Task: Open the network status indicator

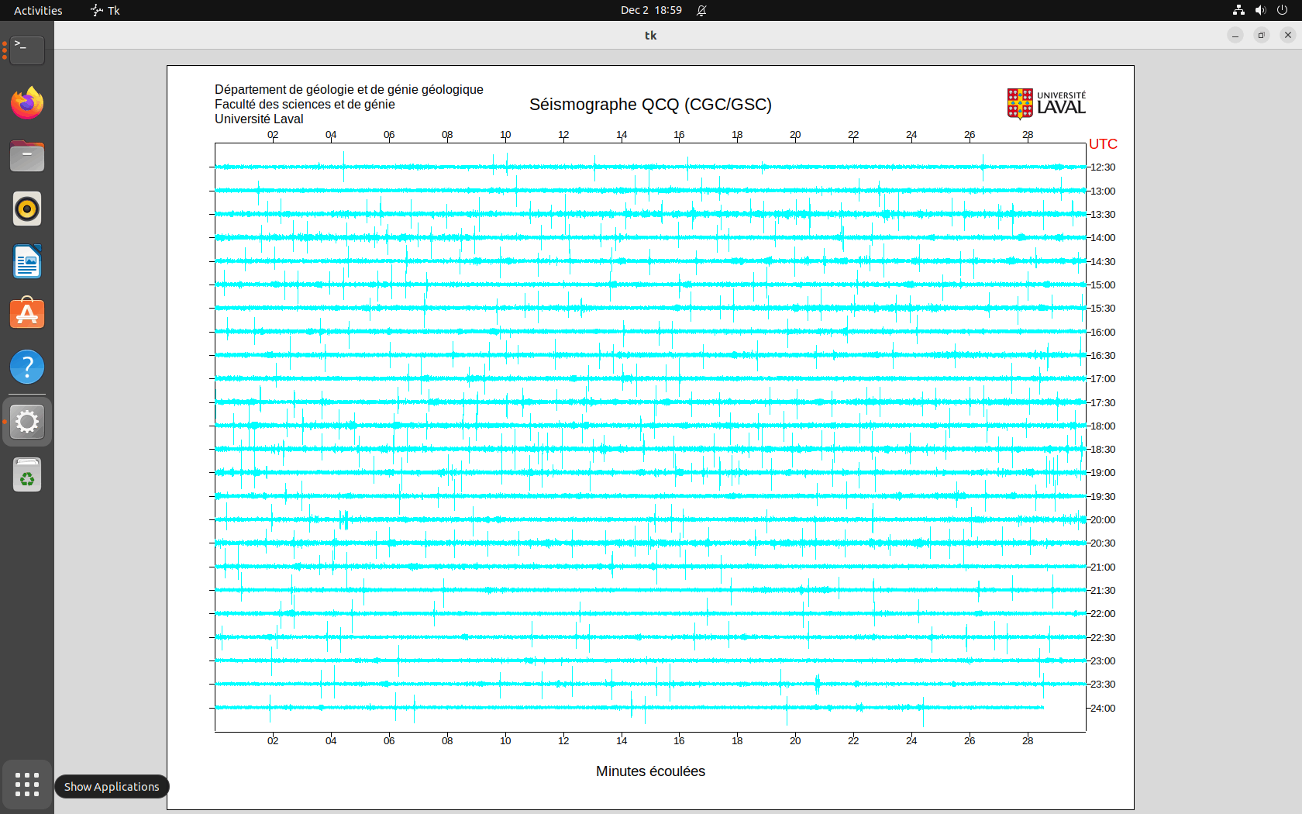Action: 1238,10
